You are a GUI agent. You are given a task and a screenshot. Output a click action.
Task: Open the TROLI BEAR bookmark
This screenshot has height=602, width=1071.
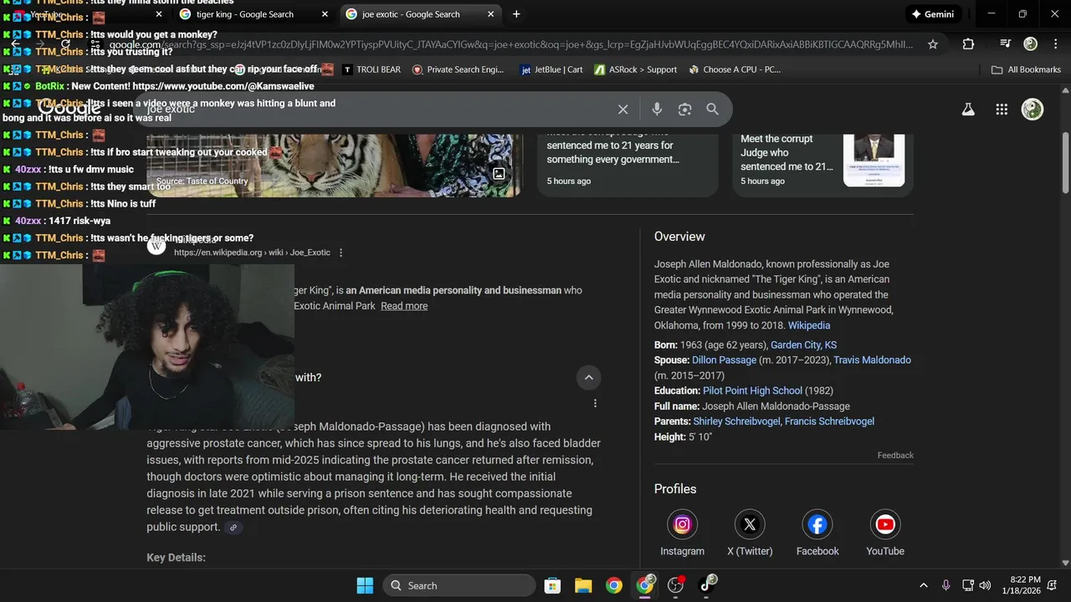coord(372,69)
